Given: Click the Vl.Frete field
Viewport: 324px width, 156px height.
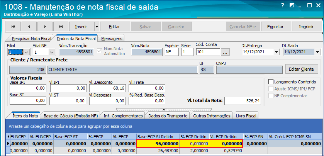Looking at the screenshot, I should point(147,88).
